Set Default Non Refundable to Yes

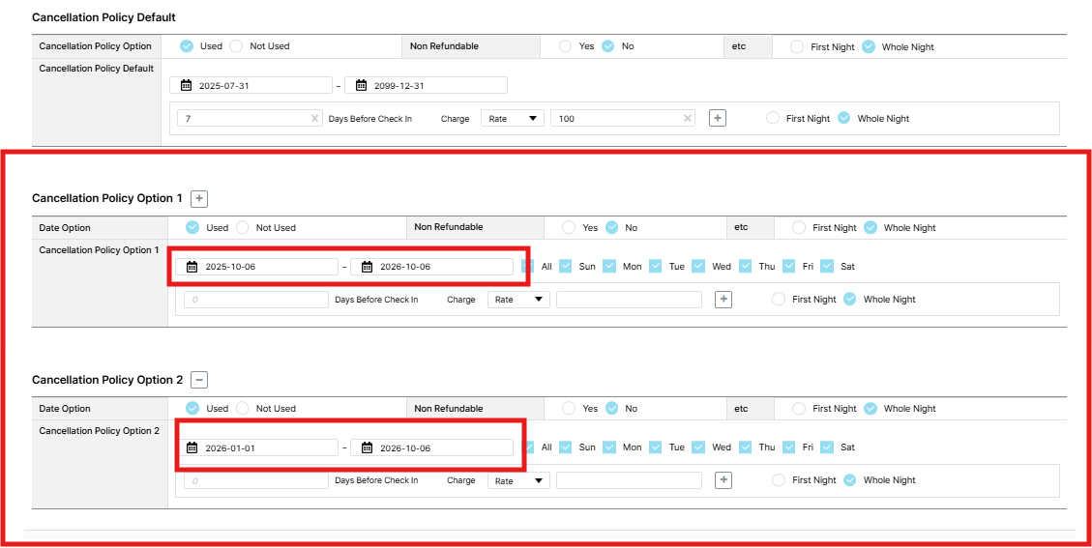tap(566, 46)
